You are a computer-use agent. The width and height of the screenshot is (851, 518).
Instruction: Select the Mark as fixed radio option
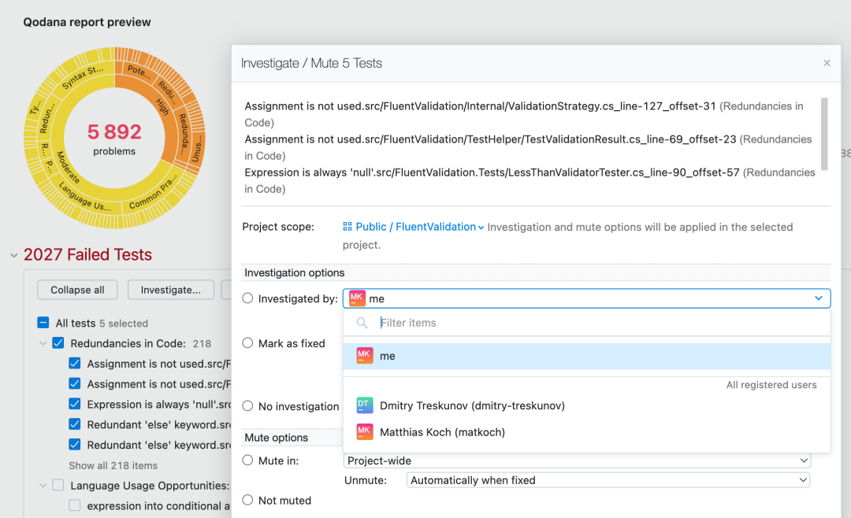[247, 342]
